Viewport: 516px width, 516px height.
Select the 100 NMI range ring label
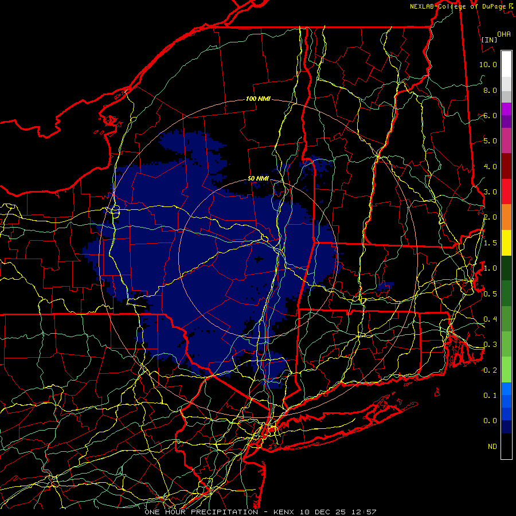click(x=258, y=99)
